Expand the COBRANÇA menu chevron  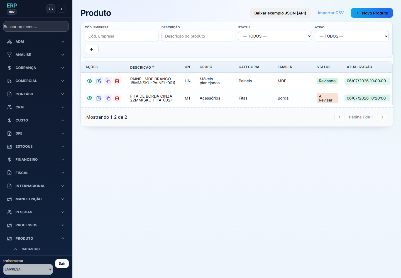pyautogui.click(x=63, y=68)
